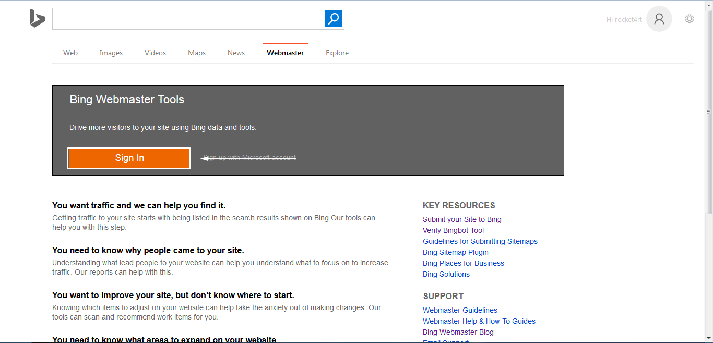Open the settings gear icon

click(690, 19)
